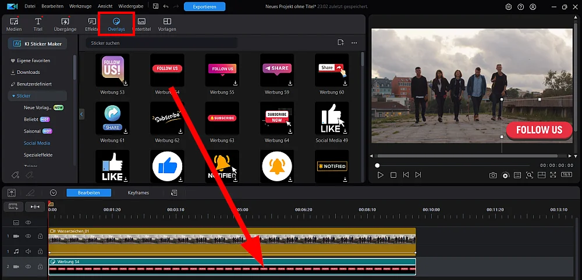The height and width of the screenshot is (280, 582).
Task: Click the preview horizontal scrollbar
Action: 468,156
